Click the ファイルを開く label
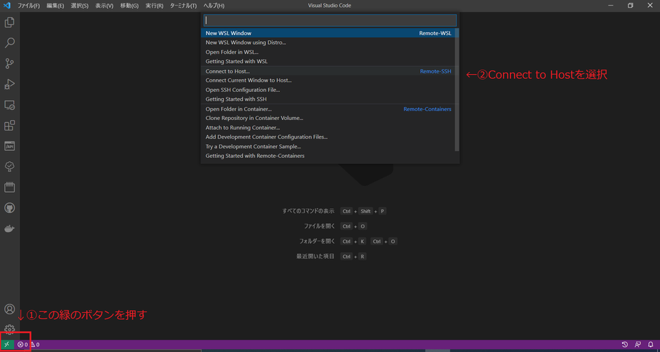Image resolution: width=660 pixels, height=352 pixels. pos(320,226)
